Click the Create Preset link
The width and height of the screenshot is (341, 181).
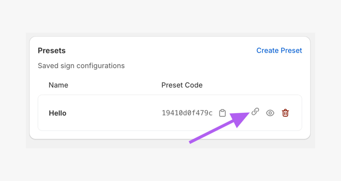point(279,51)
